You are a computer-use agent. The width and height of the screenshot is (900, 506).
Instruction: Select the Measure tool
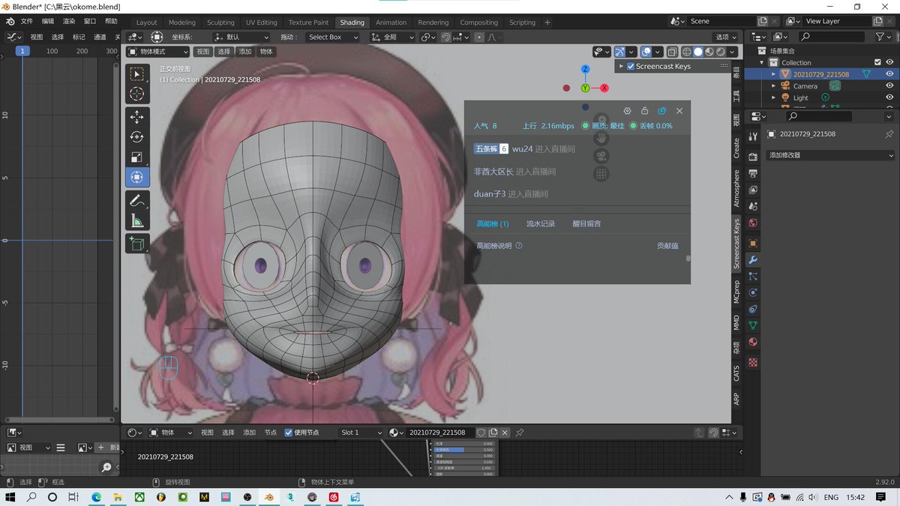pos(137,220)
